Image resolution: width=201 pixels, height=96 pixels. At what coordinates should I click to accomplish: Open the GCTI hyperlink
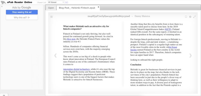168,29
